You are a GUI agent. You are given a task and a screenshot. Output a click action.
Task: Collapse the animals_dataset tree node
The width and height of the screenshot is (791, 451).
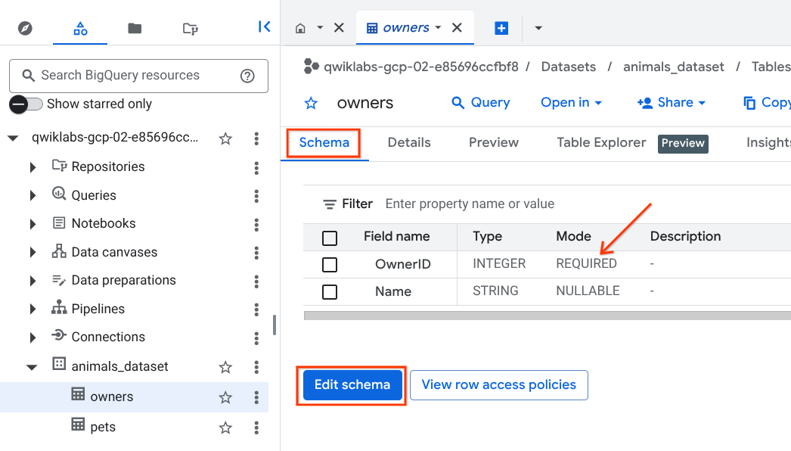(x=33, y=367)
